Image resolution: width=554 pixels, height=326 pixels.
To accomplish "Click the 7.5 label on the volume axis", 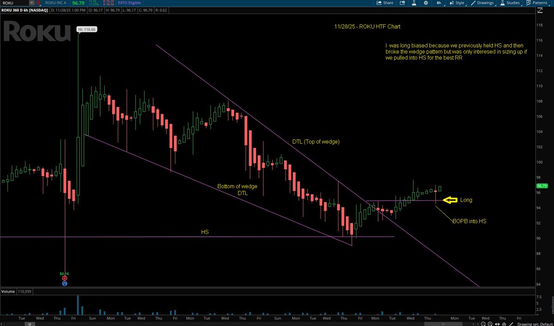I will 540,297.
